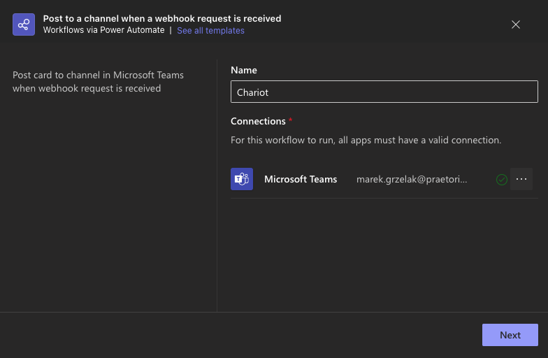
Task: Click the Name field label
Action: click(x=243, y=70)
